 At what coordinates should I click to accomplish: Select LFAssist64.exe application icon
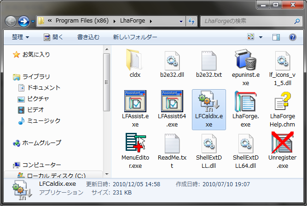(172, 109)
